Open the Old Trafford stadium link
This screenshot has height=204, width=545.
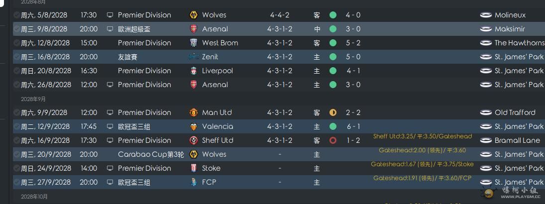tap(515, 112)
